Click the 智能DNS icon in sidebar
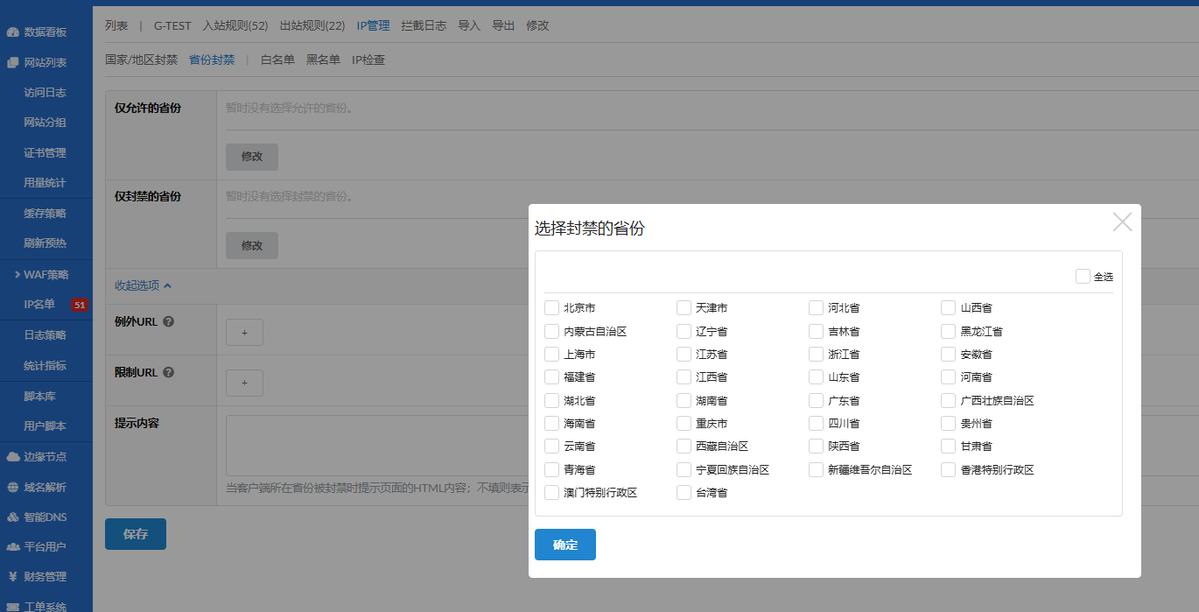Screen dimensions: 1199x612 click(12, 517)
